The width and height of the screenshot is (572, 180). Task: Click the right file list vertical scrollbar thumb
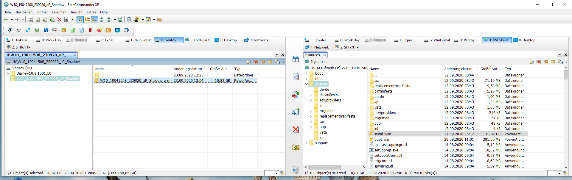coord(566,74)
